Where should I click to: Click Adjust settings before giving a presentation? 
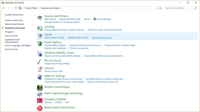coord(103,56)
